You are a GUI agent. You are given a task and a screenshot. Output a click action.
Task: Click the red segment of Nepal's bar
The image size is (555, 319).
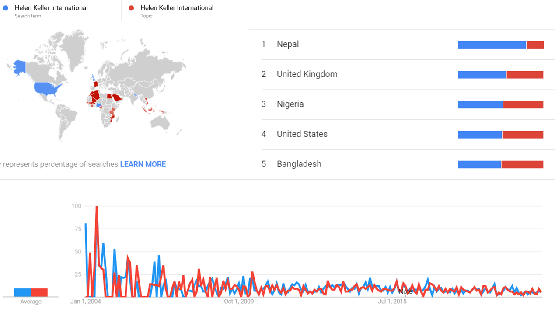(x=535, y=45)
